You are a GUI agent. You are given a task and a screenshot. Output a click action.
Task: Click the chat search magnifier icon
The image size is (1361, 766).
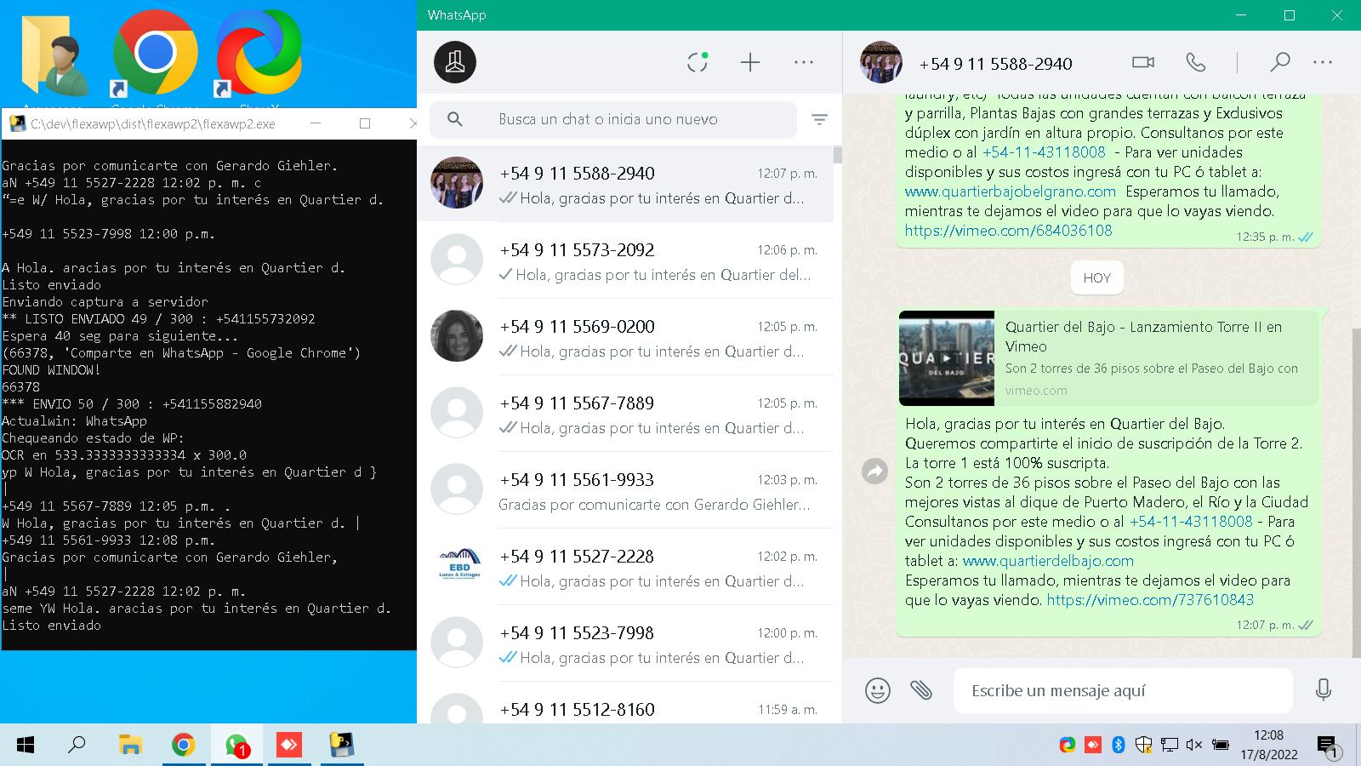pyautogui.click(x=455, y=119)
